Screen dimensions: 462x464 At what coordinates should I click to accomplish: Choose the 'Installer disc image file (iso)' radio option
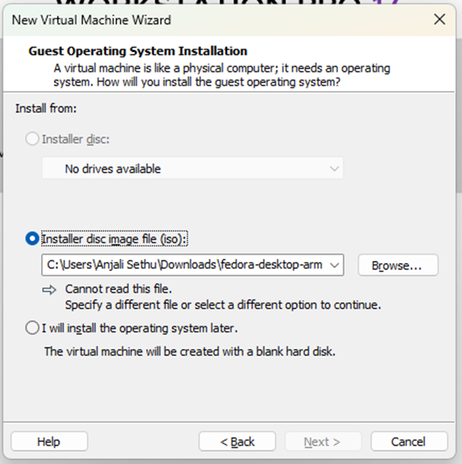click(x=32, y=239)
